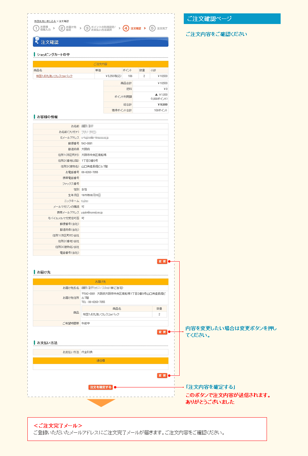Image resolution: width=308 pixels, height=456 pixels.
Task: Click the 生年月日 row label
Action: pos(74,195)
